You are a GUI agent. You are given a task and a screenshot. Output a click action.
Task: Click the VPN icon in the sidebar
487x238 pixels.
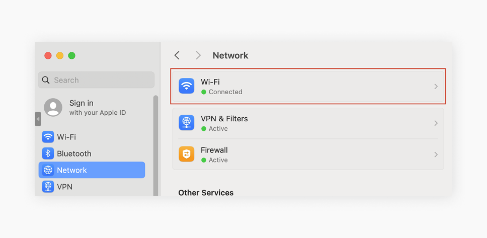[x=48, y=186]
